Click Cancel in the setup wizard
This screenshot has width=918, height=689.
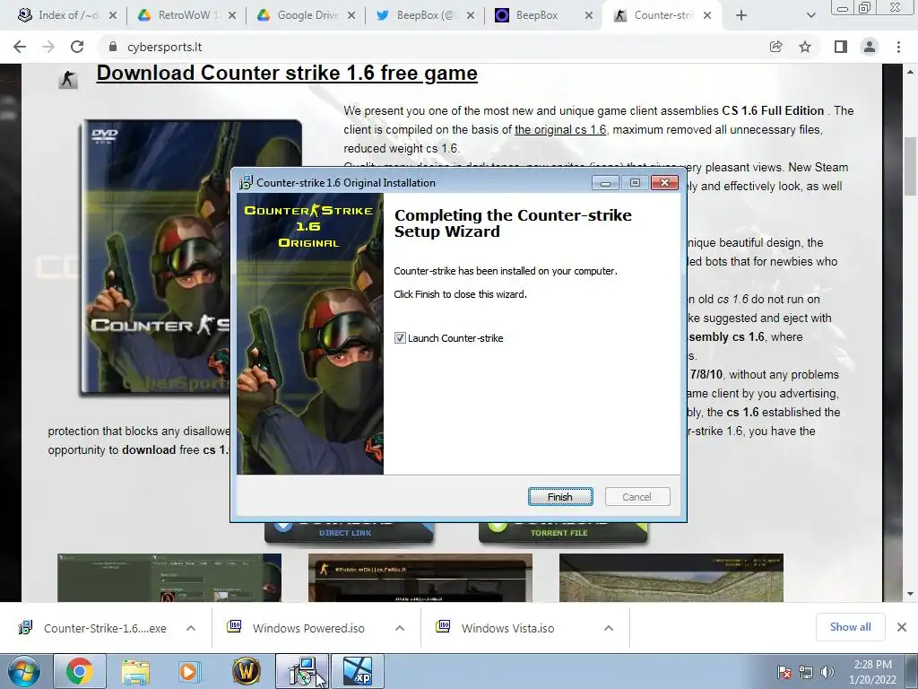coord(637,497)
